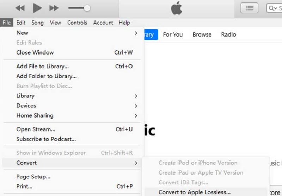282x196 pixels.
Task: Click the rewind previous track button
Action: pos(20,8)
